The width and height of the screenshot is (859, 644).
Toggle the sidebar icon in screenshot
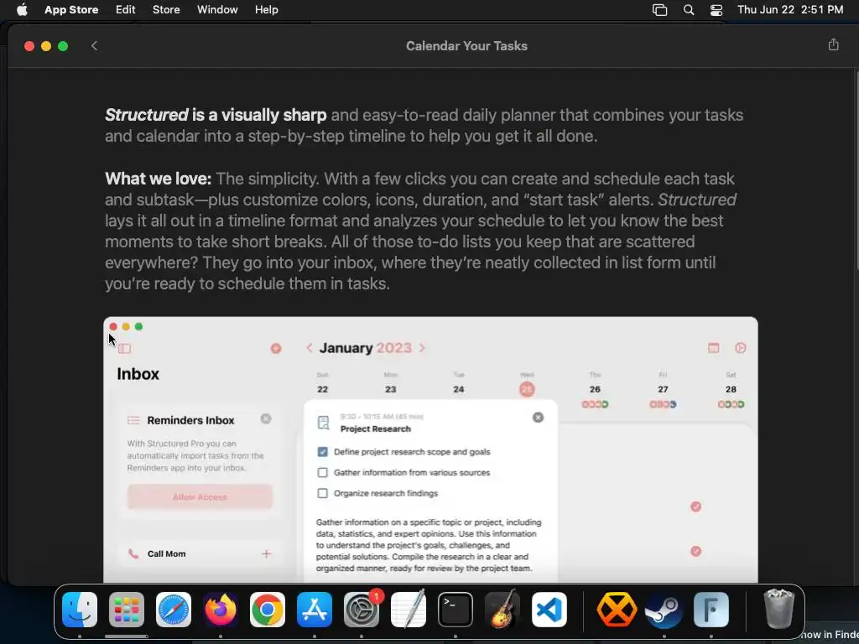coord(125,348)
